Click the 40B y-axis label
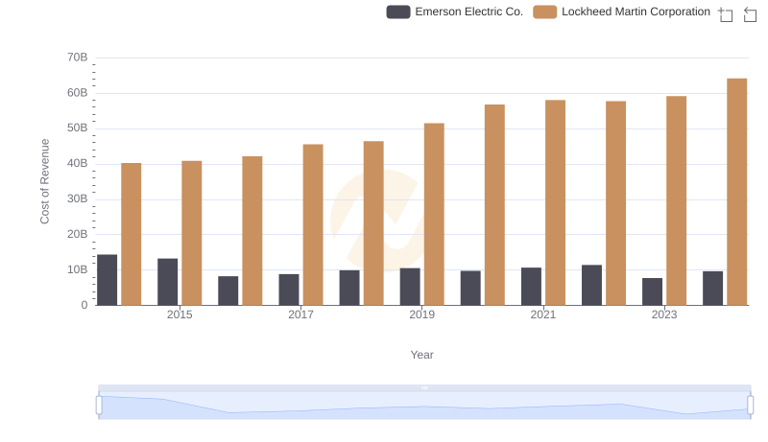Viewport: 768px width, 442px height. 78,163
